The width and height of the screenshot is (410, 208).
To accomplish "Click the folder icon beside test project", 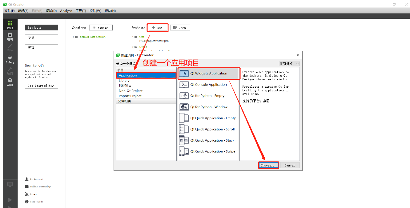I will [136, 37].
